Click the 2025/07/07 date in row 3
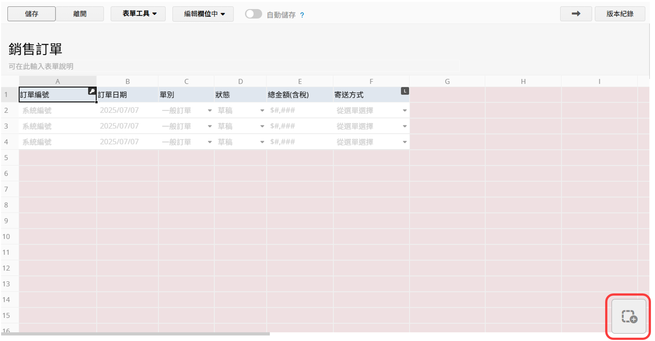655x341 pixels. 119,126
